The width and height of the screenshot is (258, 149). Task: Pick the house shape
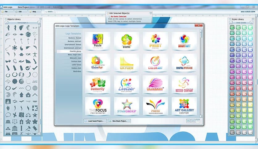click(28, 95)
